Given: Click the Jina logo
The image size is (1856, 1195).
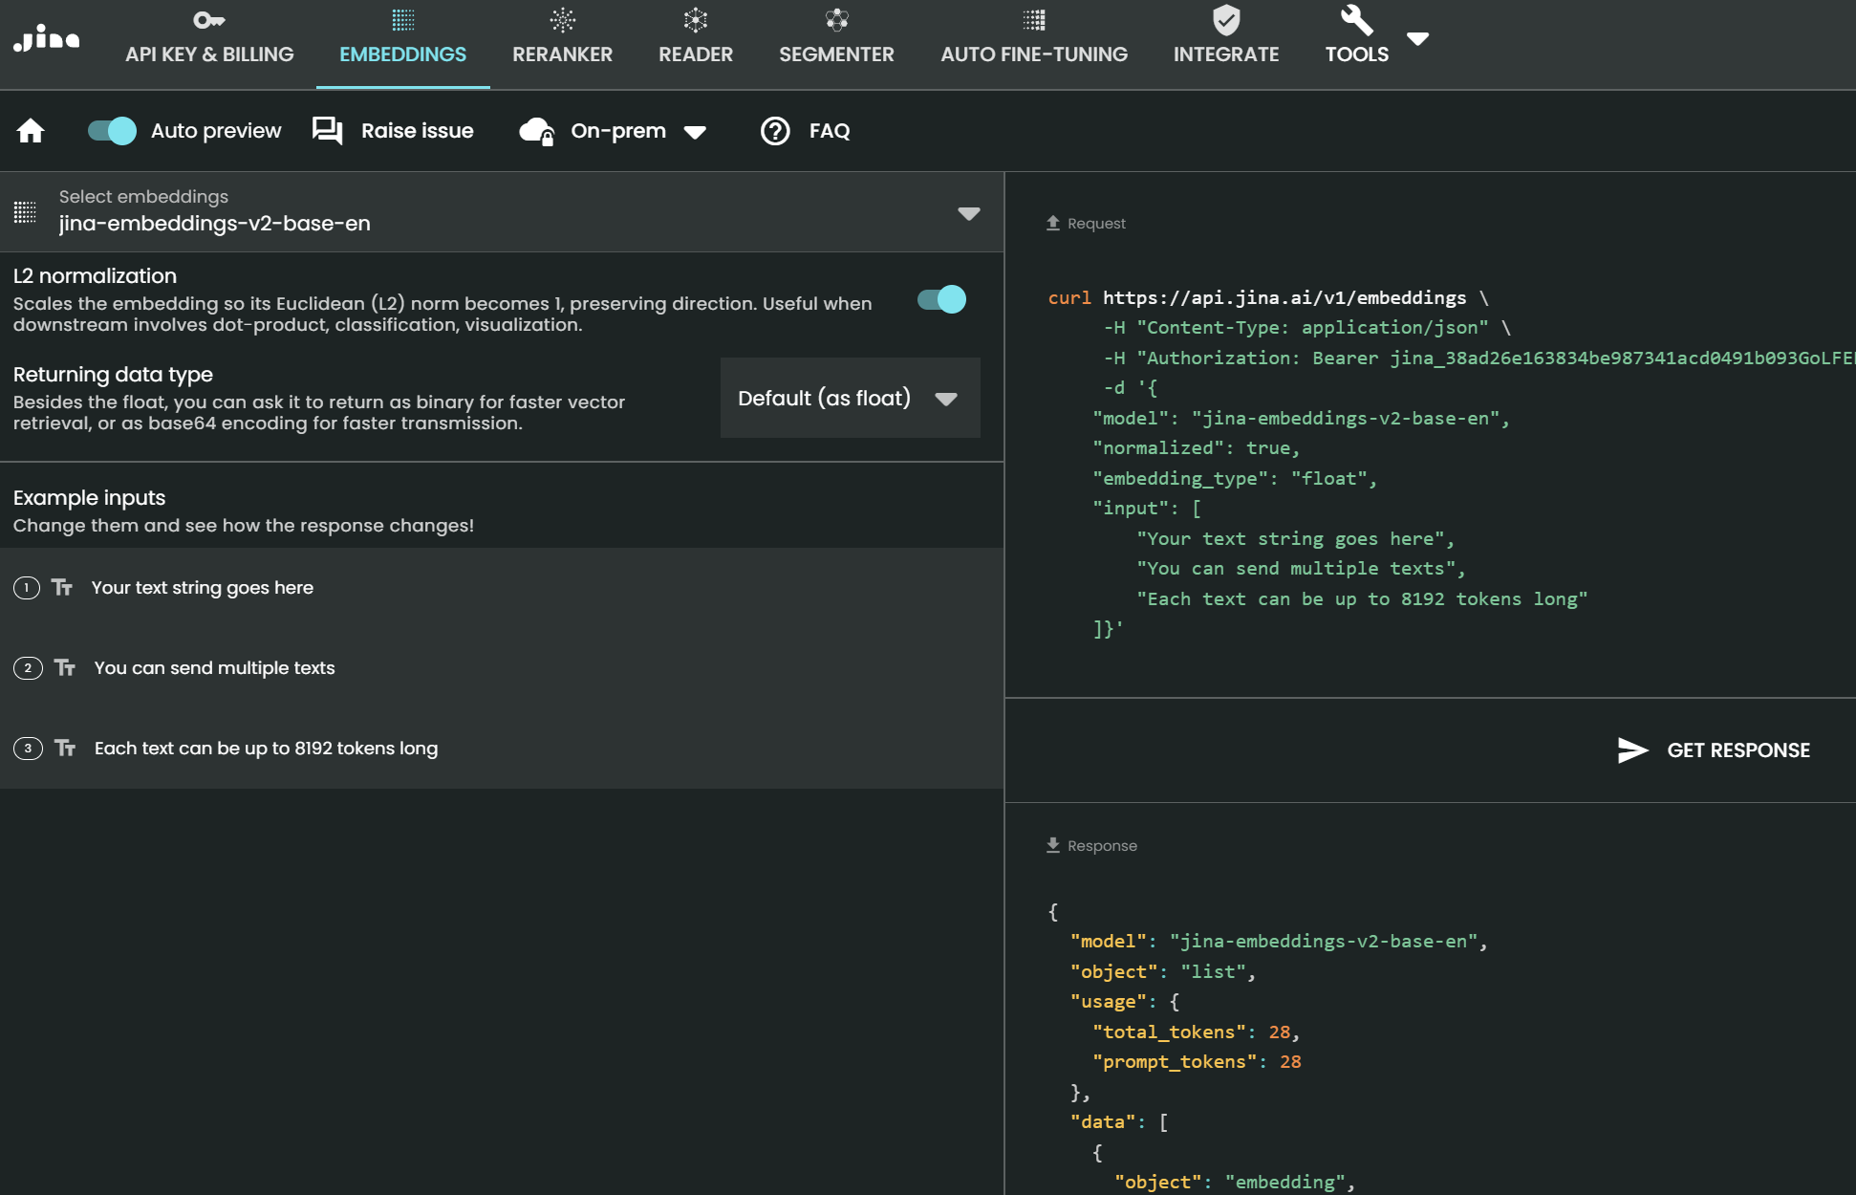Looking at the screenshot, I should coord(47,37).
